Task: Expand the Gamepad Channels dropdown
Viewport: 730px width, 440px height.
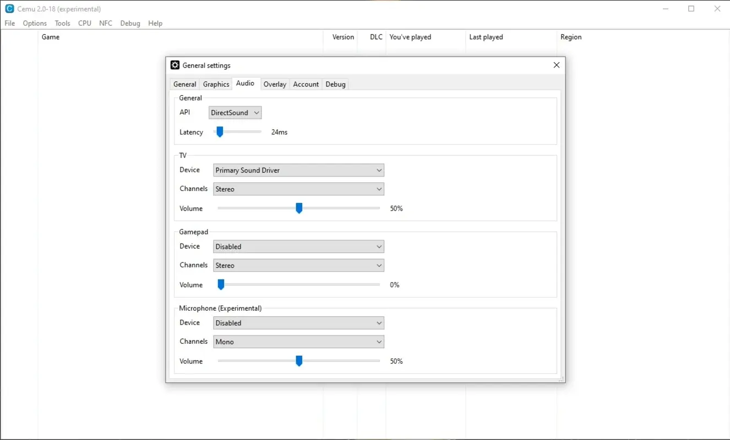Action: click(x=298, y=265)
